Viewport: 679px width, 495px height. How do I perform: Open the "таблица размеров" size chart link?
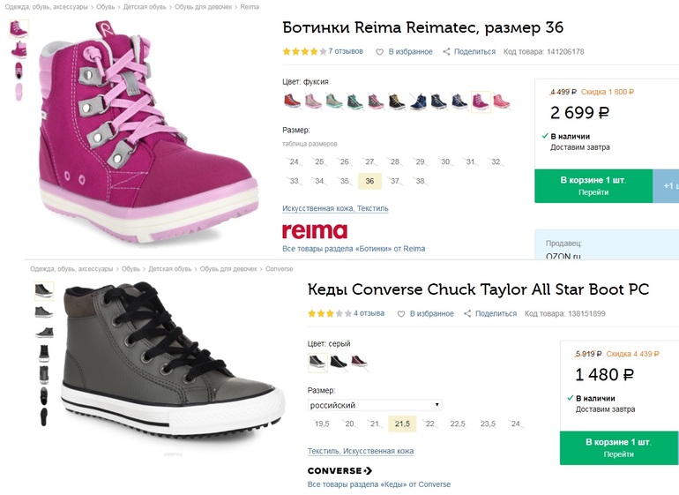(x=310, y=144)
